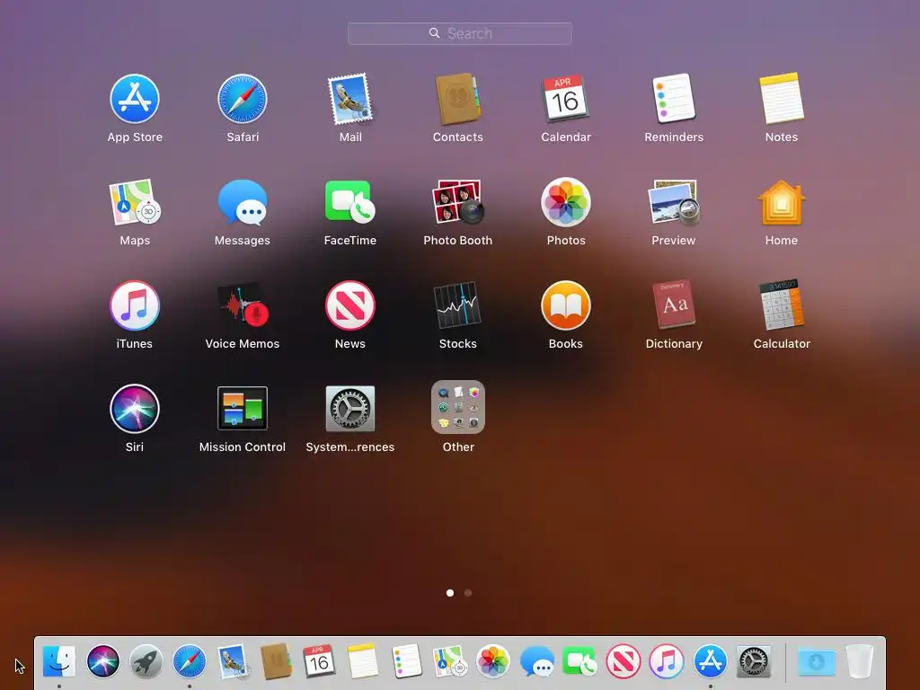
Task: Open the Stocks app
Action: 457,305
